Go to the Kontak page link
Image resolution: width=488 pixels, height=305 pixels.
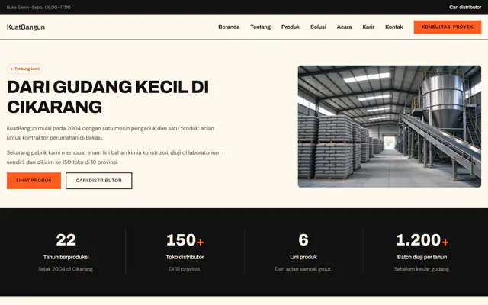coord(393,27)
